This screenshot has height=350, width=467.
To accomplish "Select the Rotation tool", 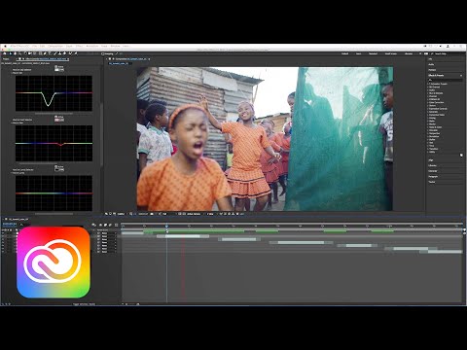I will click(25, 53).
